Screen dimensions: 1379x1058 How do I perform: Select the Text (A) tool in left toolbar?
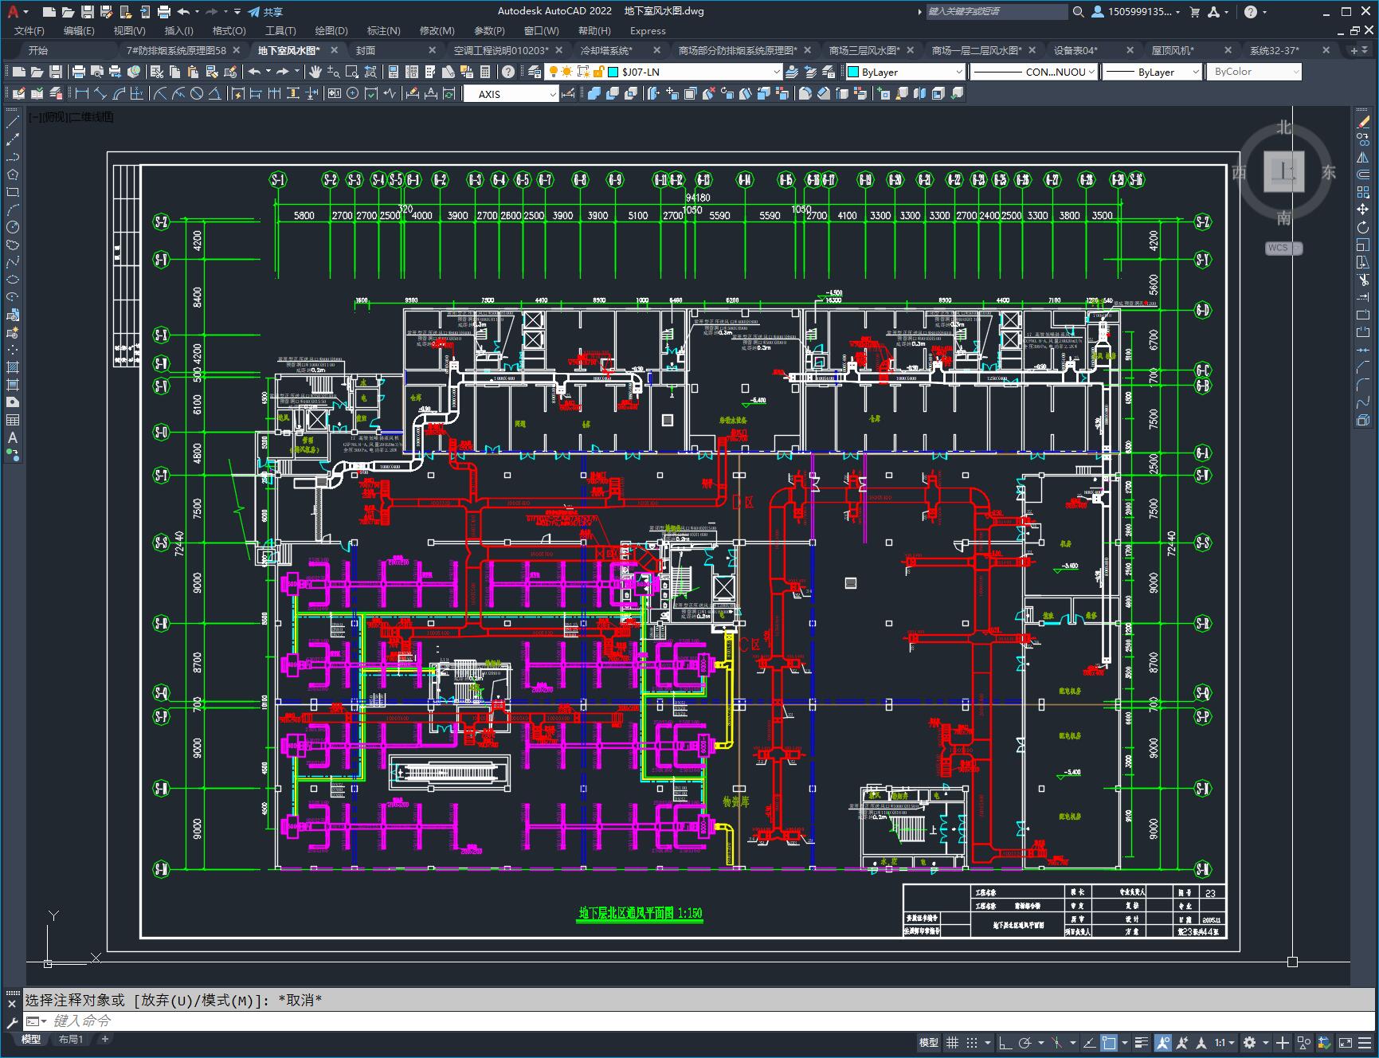[x=13, y=437]
